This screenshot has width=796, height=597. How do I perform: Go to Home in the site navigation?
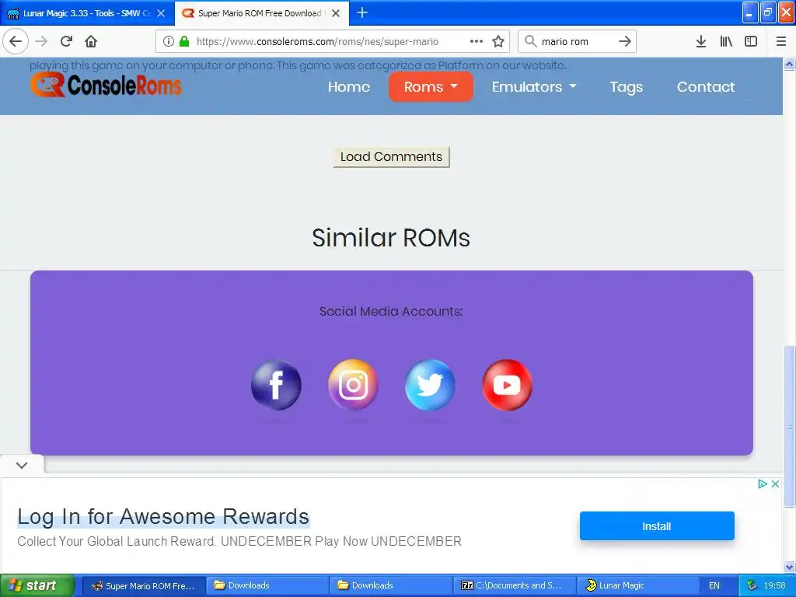coord(349,87)
